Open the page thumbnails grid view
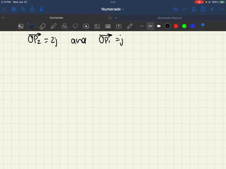Viewport: 226px width, 169px height. click(14, 9)
